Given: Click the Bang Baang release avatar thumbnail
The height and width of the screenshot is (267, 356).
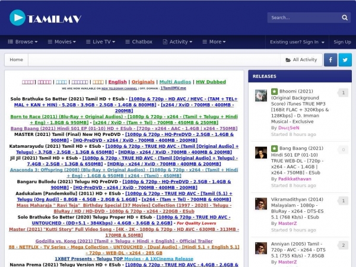Looking at the screenshot, I should tap(261, 152).
